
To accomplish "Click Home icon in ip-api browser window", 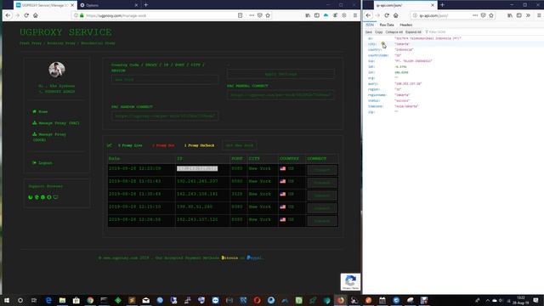I will click(396, 15).
